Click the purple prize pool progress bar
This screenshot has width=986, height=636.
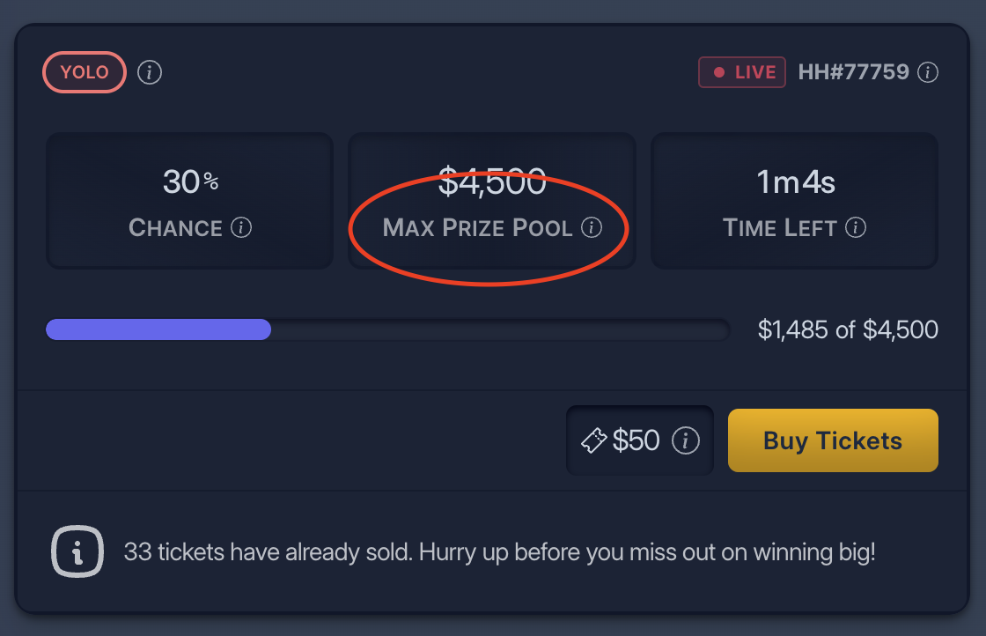pyautogui.click(x=158, y=329)
